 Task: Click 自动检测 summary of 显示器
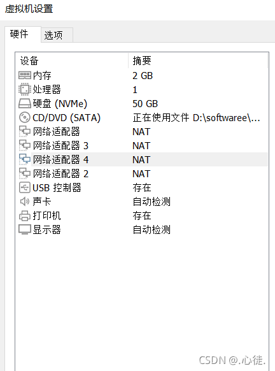click(152, 229)
